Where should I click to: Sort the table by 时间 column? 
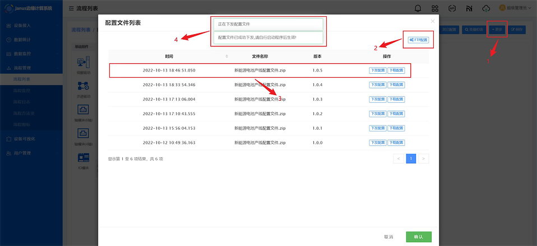point(226,56)
